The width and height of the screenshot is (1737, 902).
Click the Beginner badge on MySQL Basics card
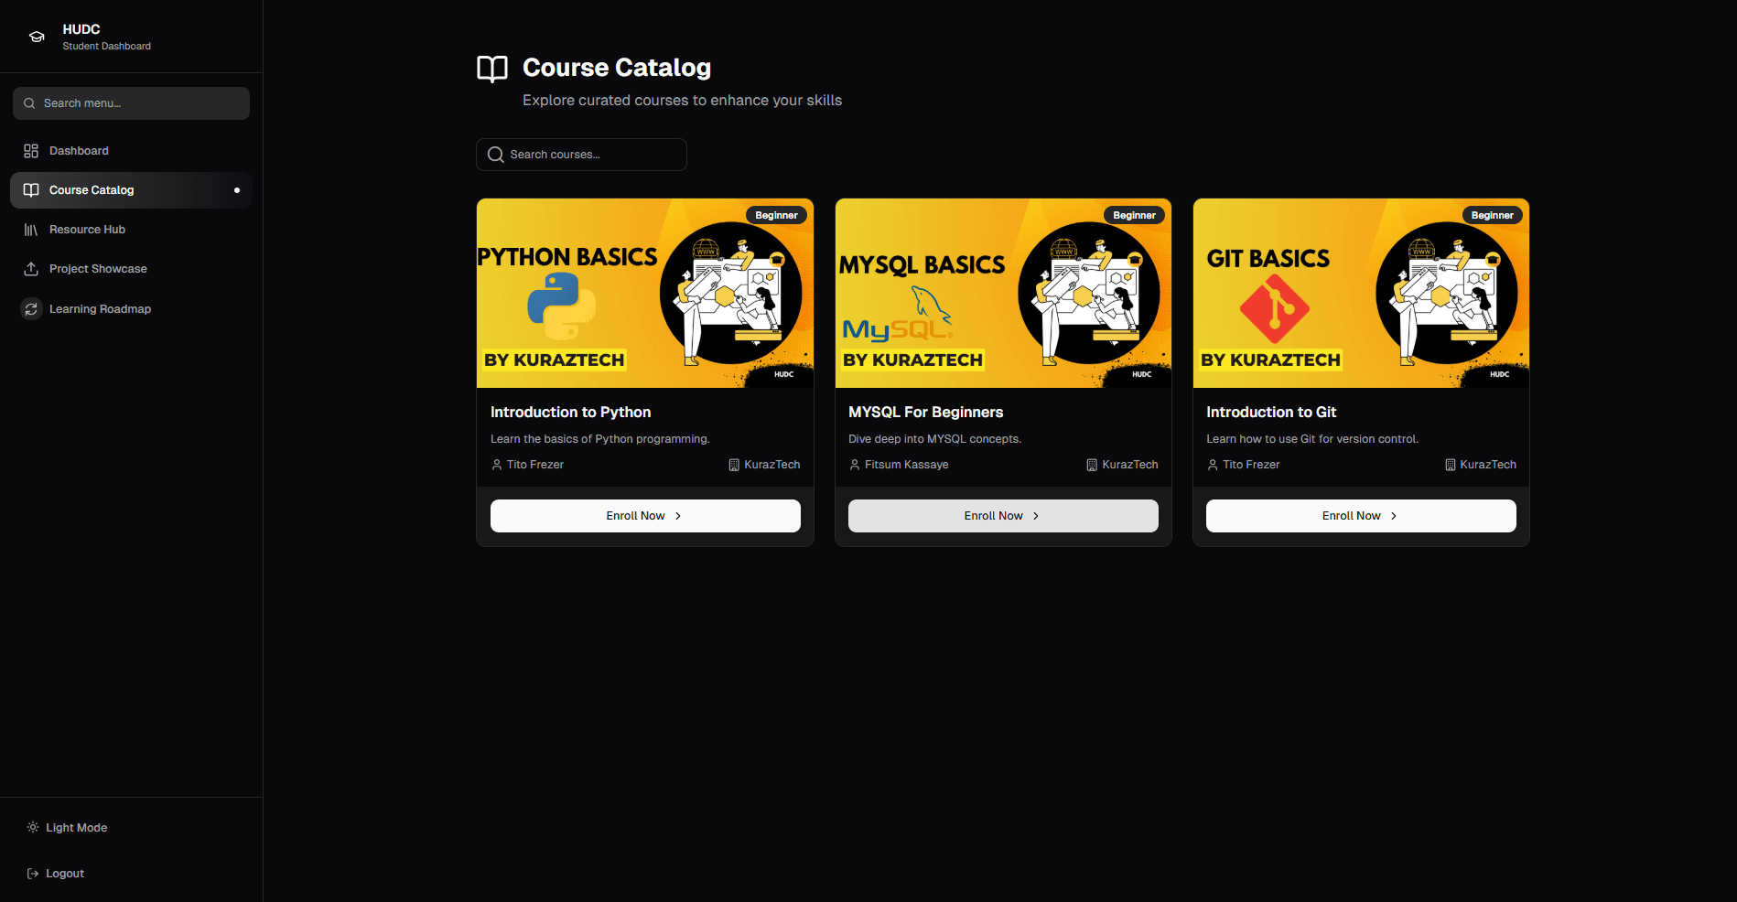click(x=1134, y=216)
